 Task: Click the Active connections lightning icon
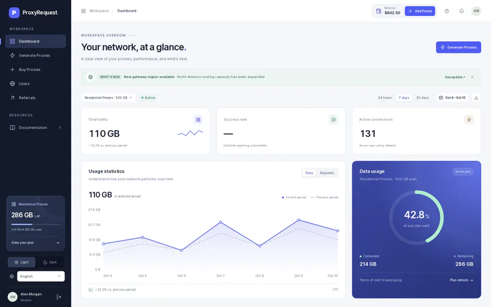click(x=469, y=120)
